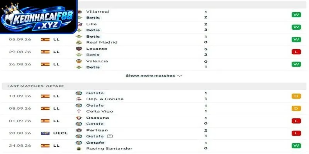Viewport: 309px width, 154px height.
Task: Click the Celta Vigo crest icon
Action: click(79, 111)
